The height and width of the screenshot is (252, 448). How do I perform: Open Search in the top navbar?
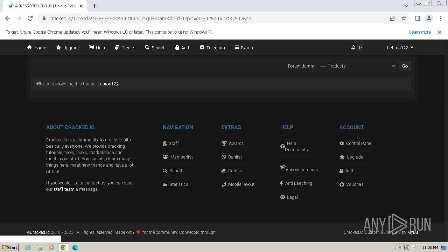pos(155,48)
